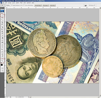
Task: Open Adobe Bridge from options bar
Action: click(x=86, y=5)
